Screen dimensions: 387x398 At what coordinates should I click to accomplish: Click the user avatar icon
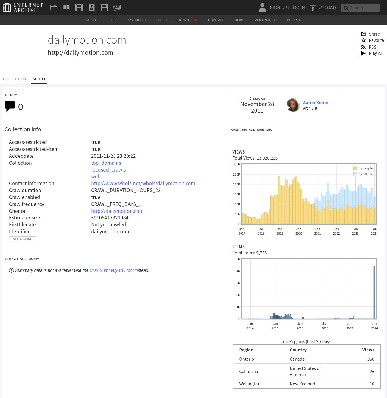[263, 8]
